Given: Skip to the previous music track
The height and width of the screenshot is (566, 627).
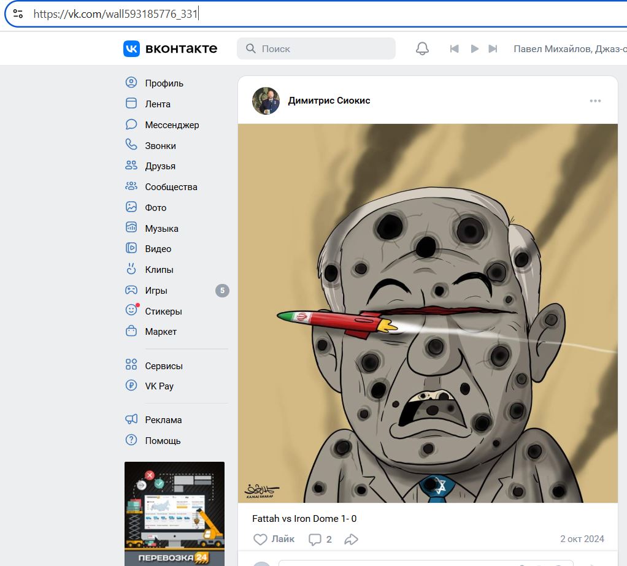Looking at the screenshot, I should coord(454,49).
